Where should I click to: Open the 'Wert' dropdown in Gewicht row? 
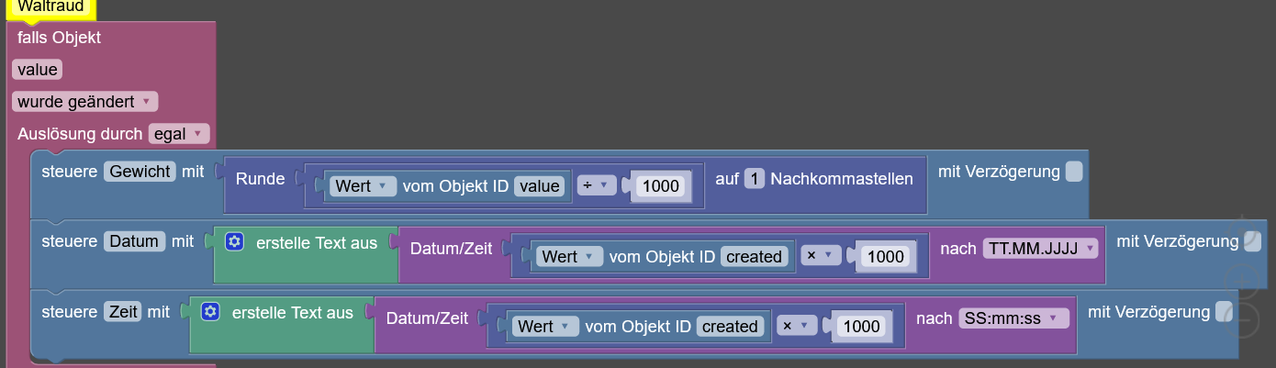363,186
